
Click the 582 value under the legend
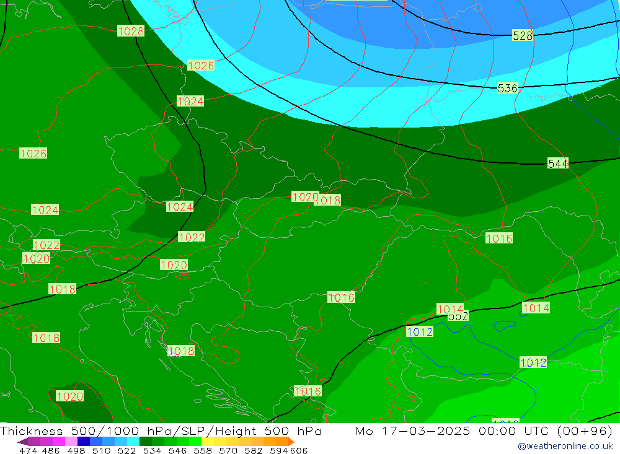coord(254,450)
